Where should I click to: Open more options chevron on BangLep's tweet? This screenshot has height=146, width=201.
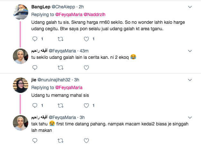coord(190,7)
